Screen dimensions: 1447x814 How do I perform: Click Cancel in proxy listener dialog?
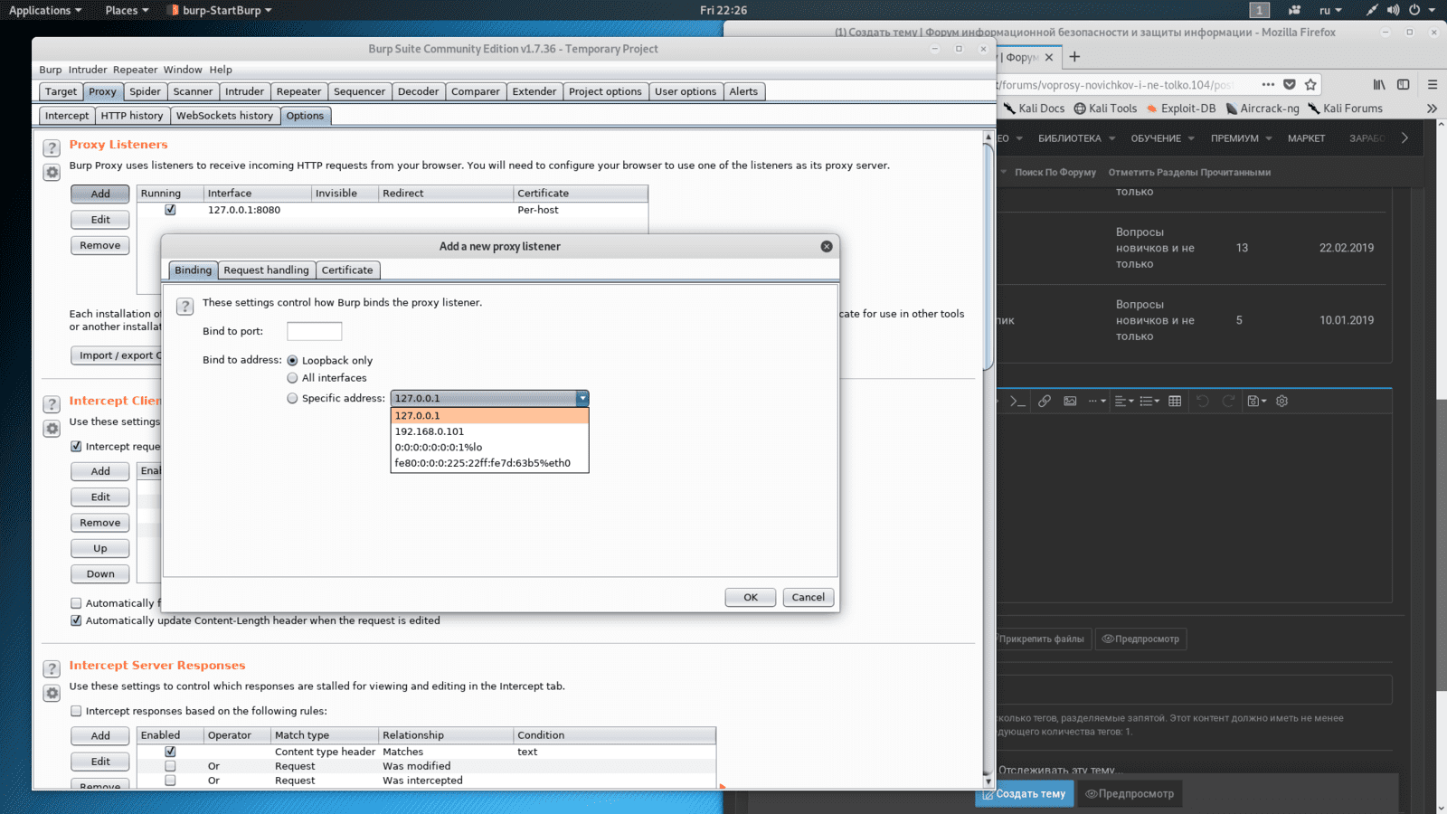pos(808,597)
